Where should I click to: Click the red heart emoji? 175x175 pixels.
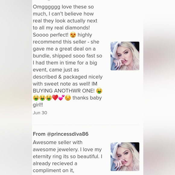tap(55, 97)
